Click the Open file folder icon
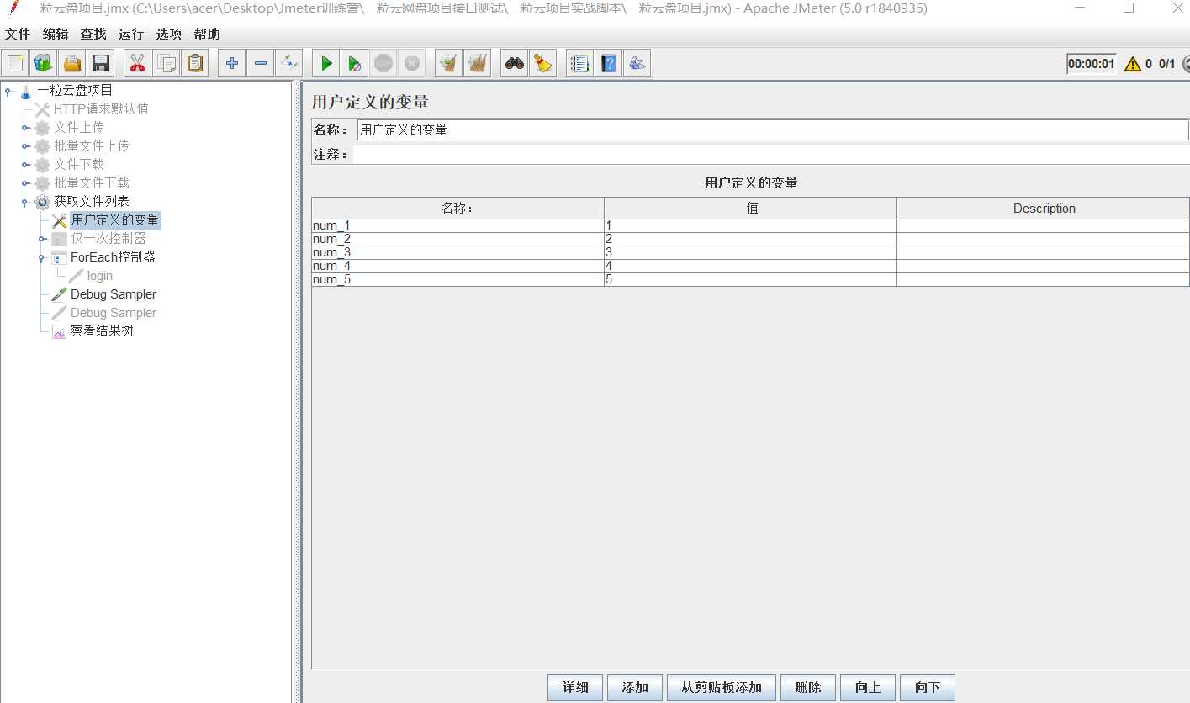Viewport: 1190px width, 703px height. 72,63
